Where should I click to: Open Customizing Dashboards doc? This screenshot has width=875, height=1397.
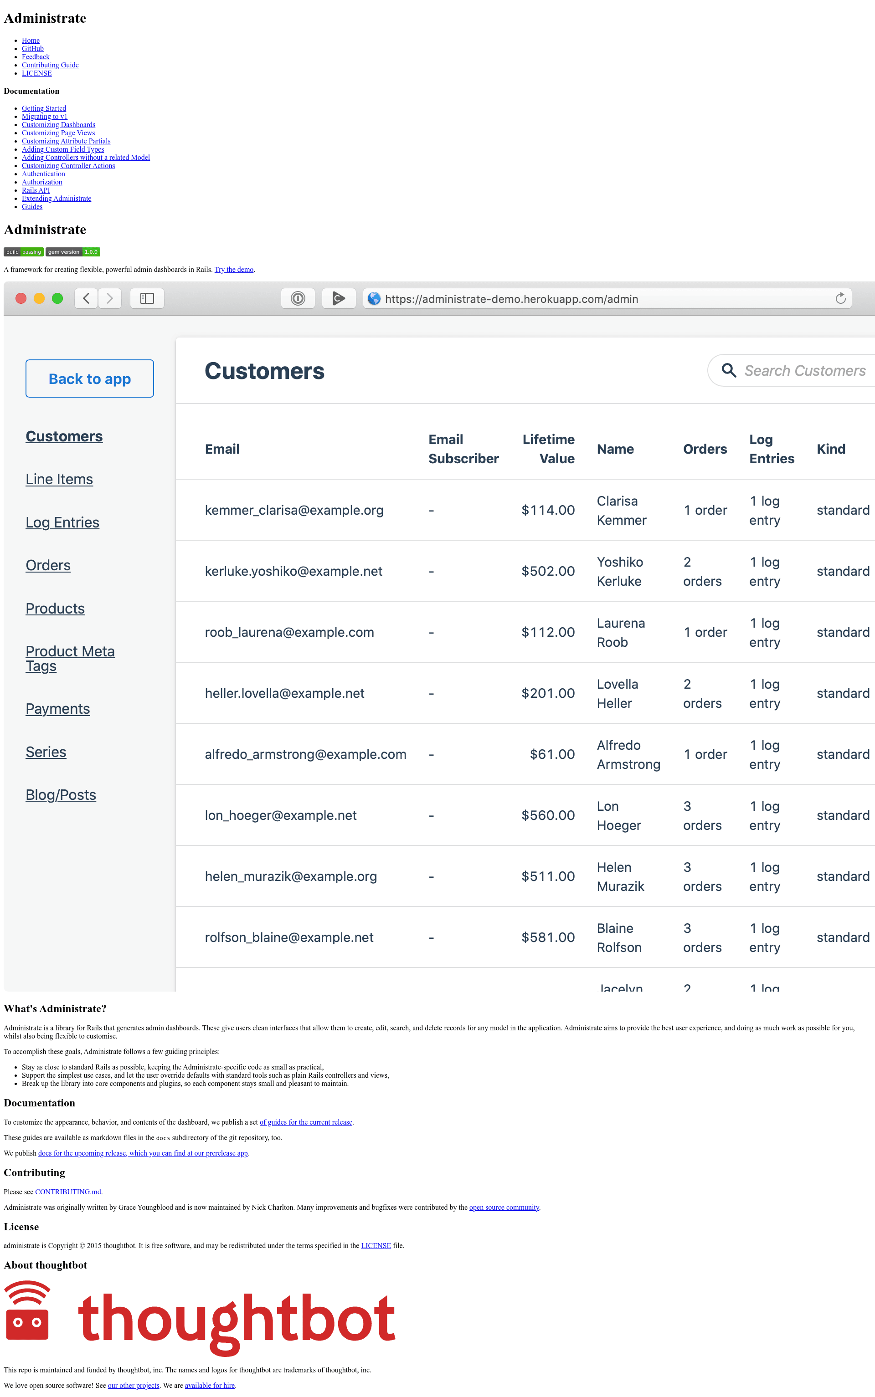point(58,125)
